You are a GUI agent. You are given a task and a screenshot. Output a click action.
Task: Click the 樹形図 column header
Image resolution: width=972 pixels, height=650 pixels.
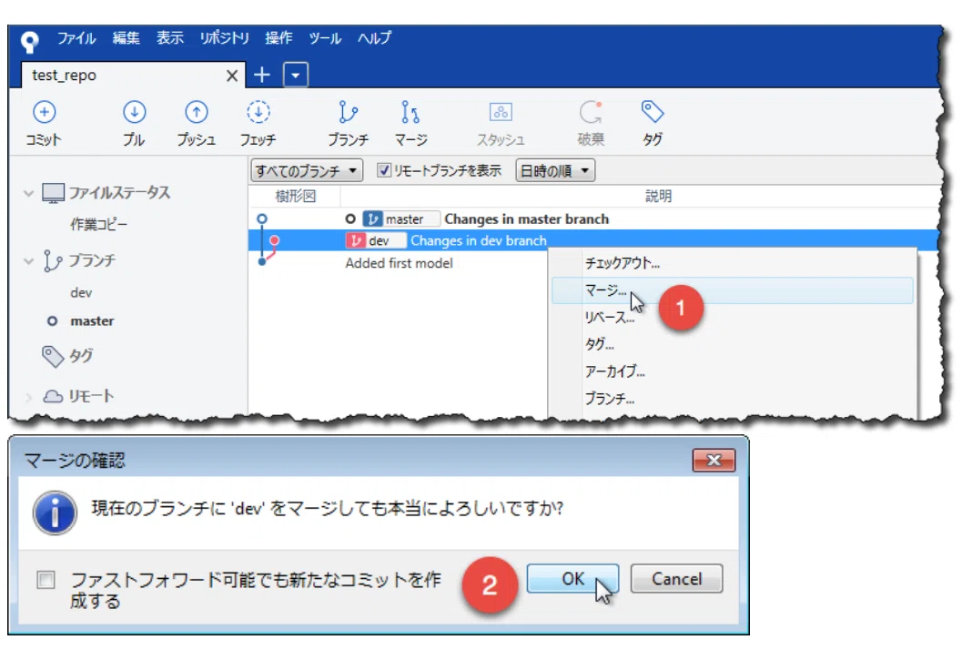[x=295, y=197]
